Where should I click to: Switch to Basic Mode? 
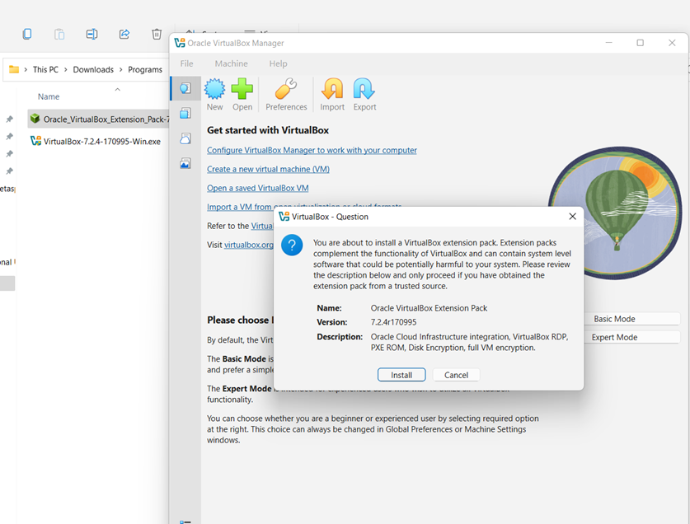(x=614, y=319)
